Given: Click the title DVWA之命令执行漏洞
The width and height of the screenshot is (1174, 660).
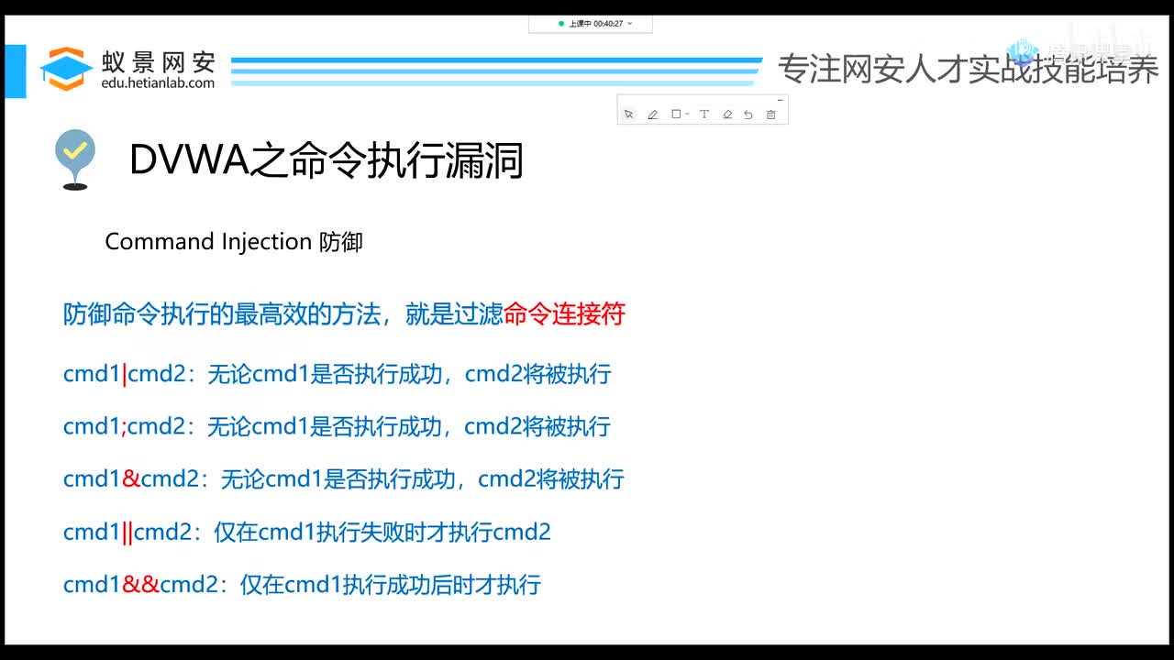Looking at the screenshot, I should click(327, 160).
